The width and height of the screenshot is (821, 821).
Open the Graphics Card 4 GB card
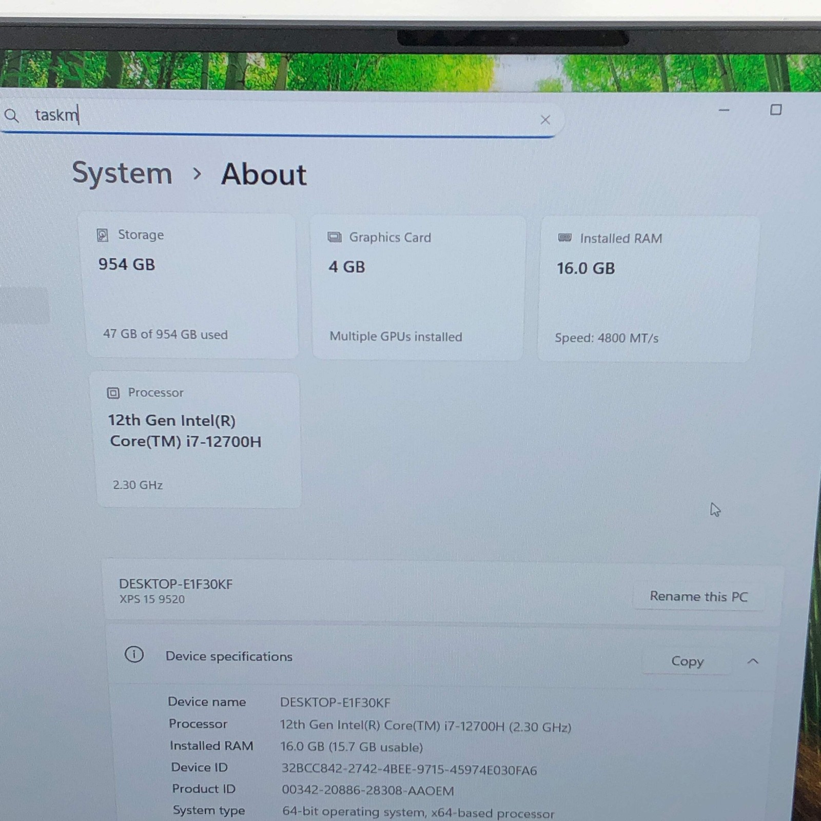418,287
